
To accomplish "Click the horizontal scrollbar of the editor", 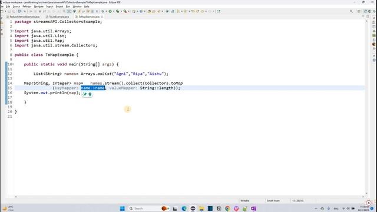I will [x=189, y=197].
